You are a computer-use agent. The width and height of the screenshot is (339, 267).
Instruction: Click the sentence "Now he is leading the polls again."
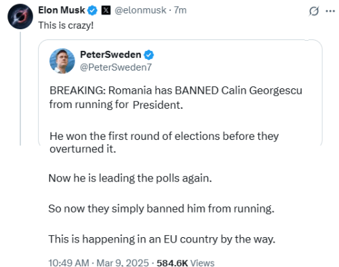coord(130,178)
